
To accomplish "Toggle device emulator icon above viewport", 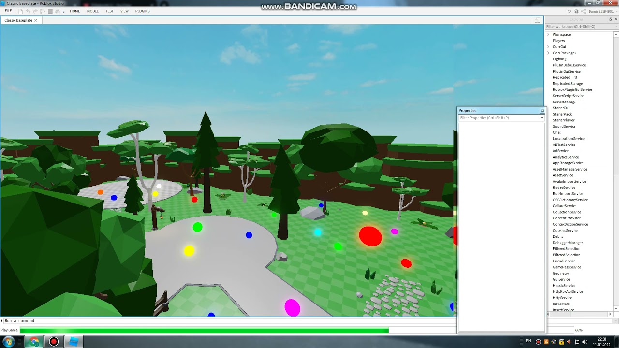I will point(537,20).
